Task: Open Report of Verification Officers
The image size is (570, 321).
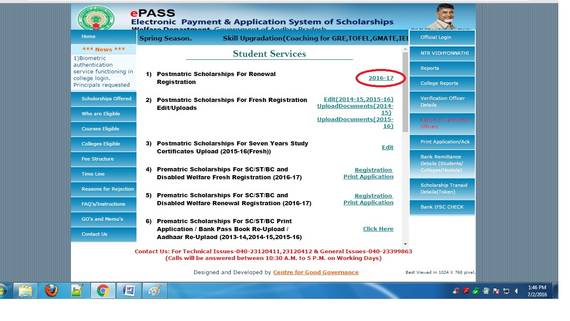Action: [442, 124]
